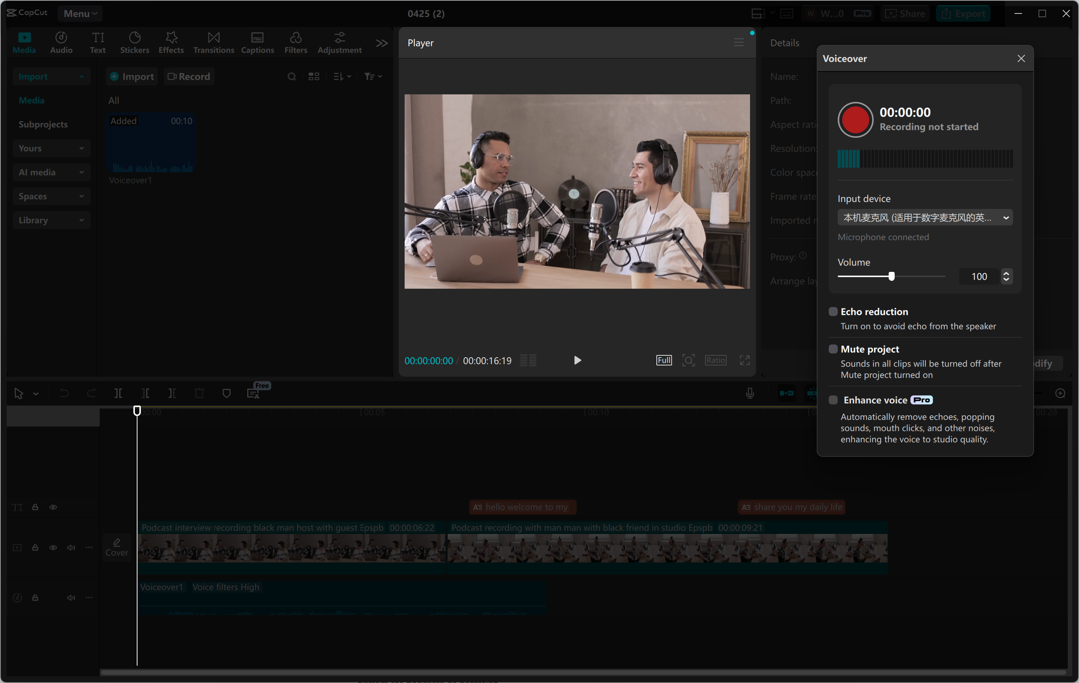Screen dimensions: 1079x683
Task: Click the Export button
Action: [963, 13]
